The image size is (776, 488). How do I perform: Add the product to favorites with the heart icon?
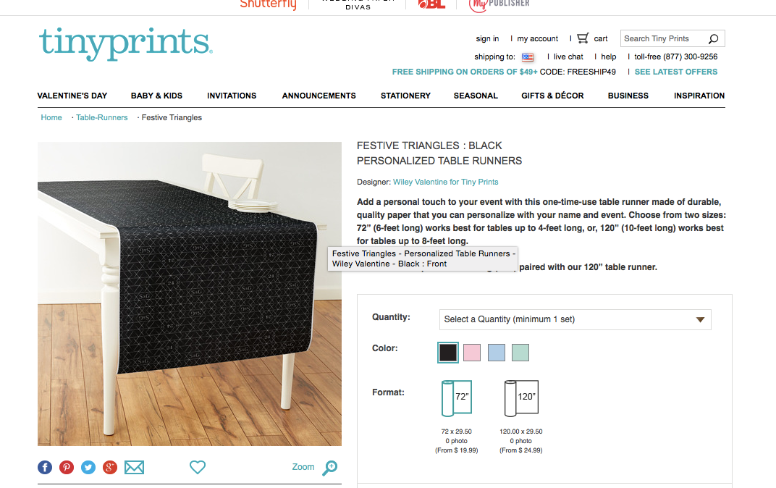point(198,467)
